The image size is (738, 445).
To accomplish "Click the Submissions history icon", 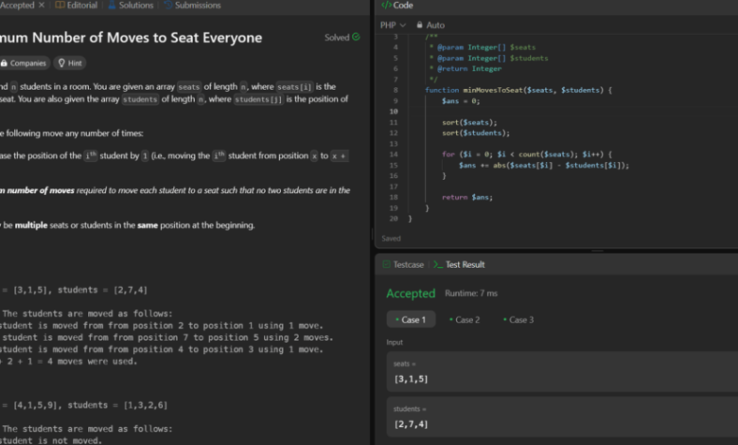I will (168, 5).
